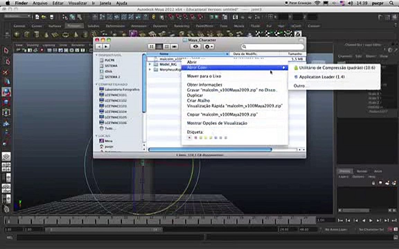Open the No Anim Layer dropdown
This screenshot has height=249, width=399.
point(336,229)
